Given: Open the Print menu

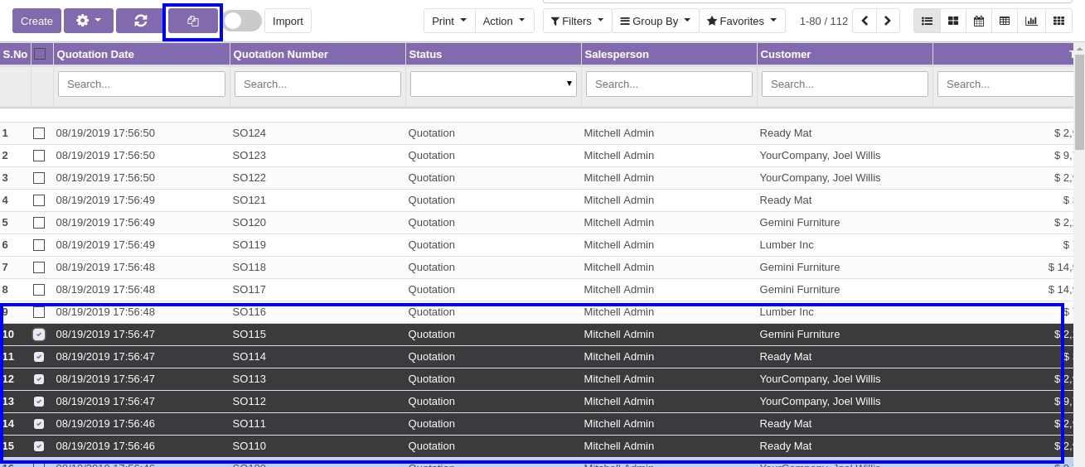Looking at the screenshot, I should click(449, 21).
